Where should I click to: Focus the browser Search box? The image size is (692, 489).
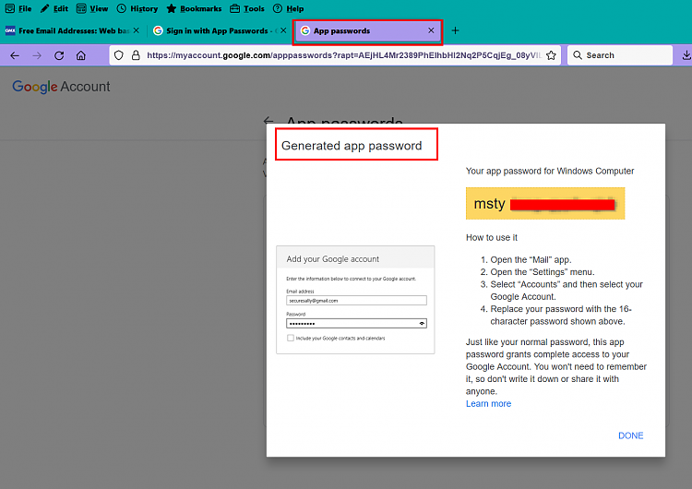[x=620, y=55]
